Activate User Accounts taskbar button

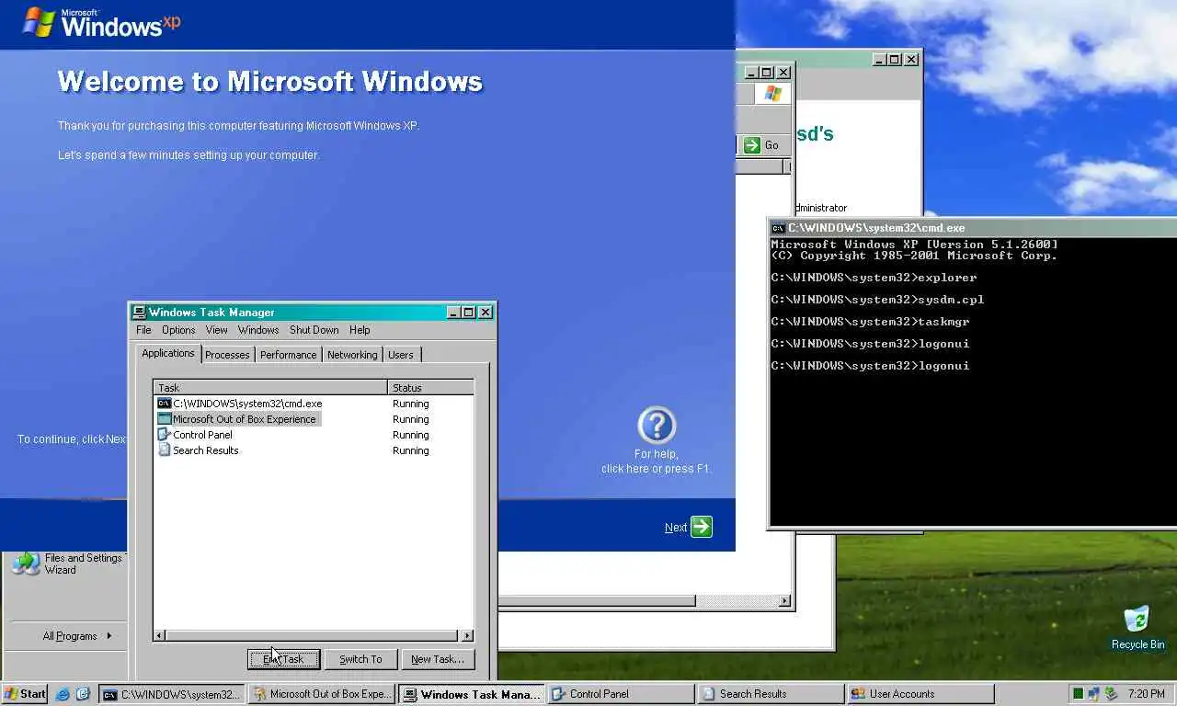tap(920, 694)
